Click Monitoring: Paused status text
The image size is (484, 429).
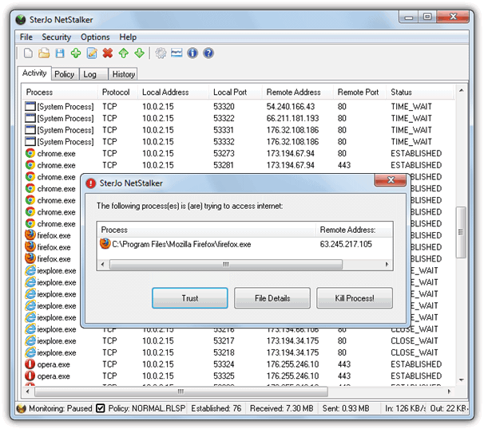point(61,408)
